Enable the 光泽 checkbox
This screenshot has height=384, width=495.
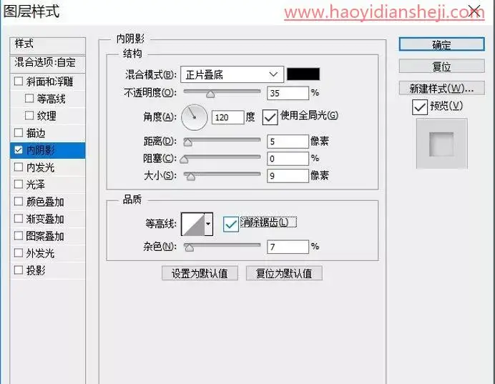(19, 184)
